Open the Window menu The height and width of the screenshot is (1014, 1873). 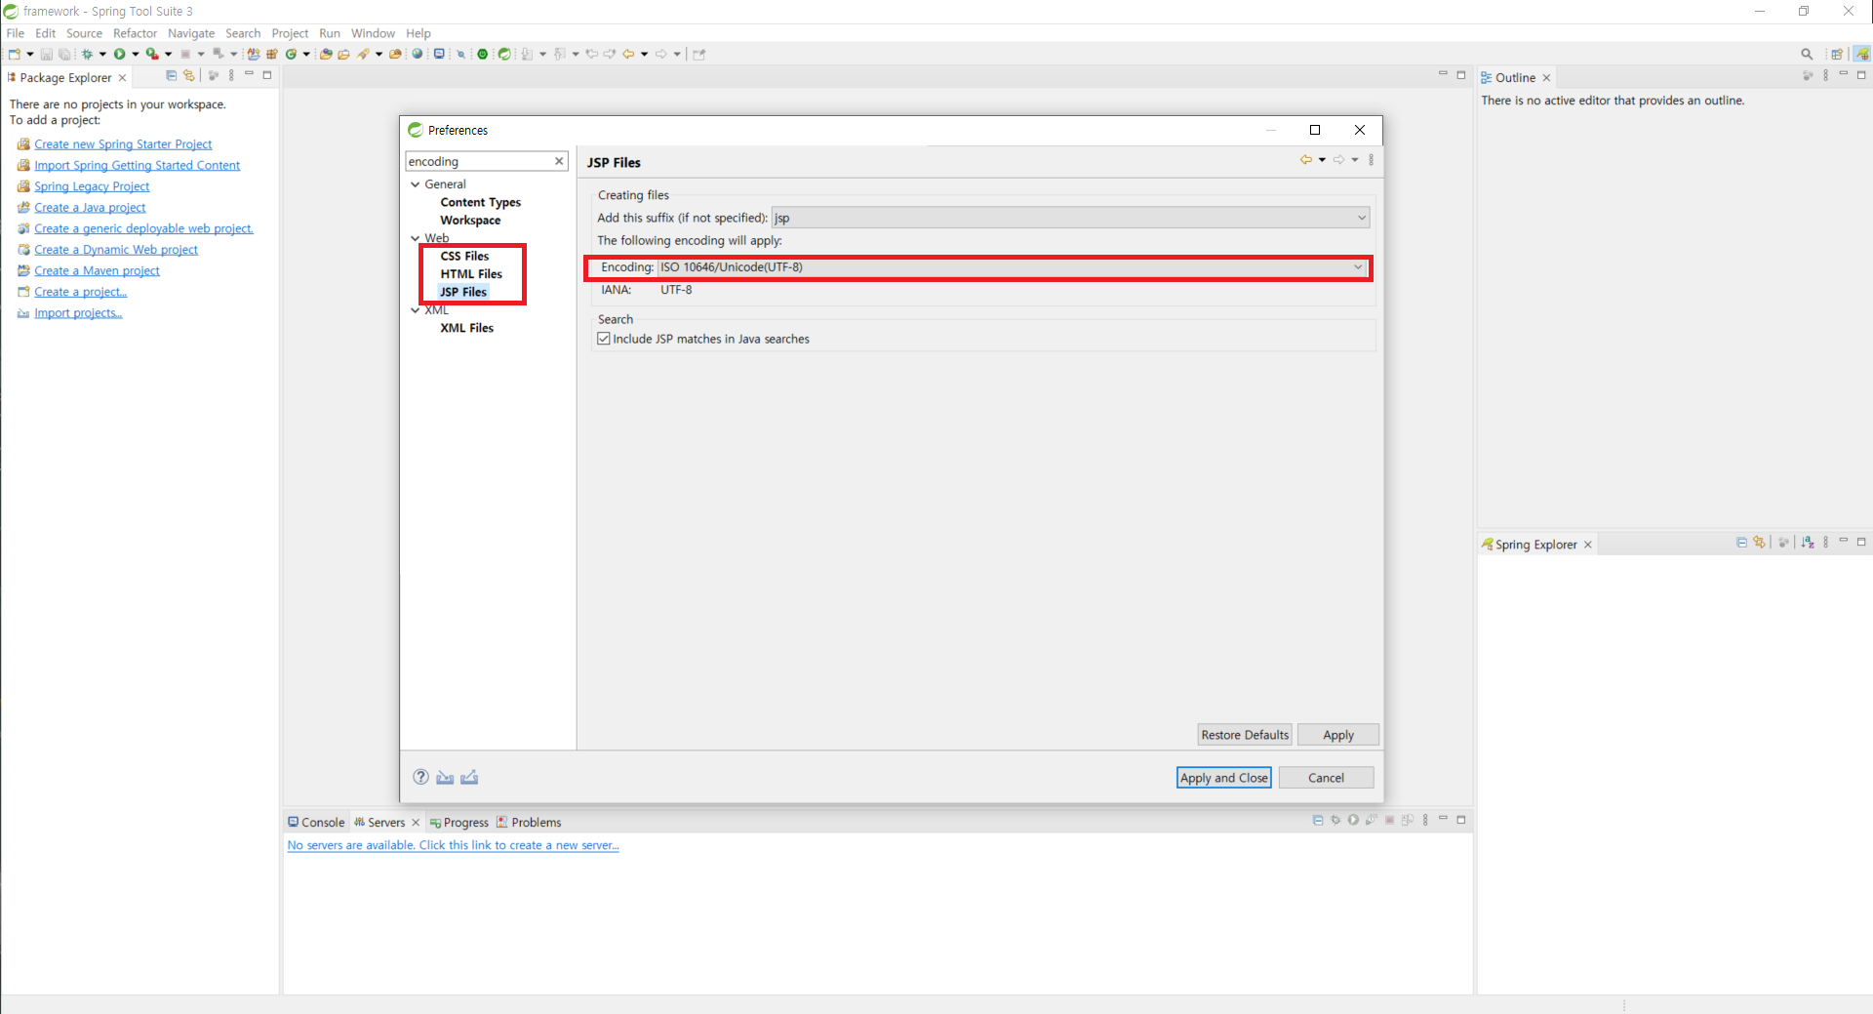click(373, 33)
